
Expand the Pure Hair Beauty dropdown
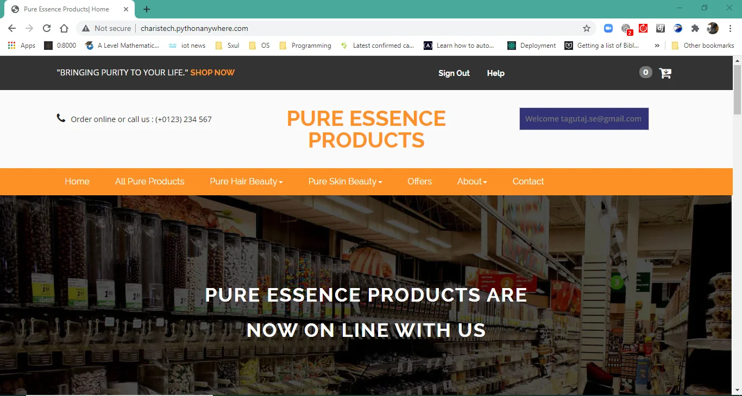pyautogui.click(x=246, y=181)
